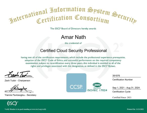Click the ANSI accreditation logo
The image size is (147, 113).
[x=97, y=86]
